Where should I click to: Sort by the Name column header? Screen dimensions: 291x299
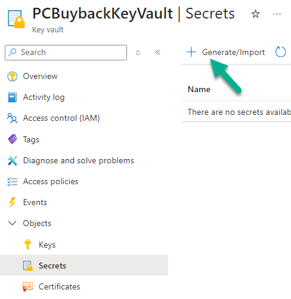tap(199, 89)
